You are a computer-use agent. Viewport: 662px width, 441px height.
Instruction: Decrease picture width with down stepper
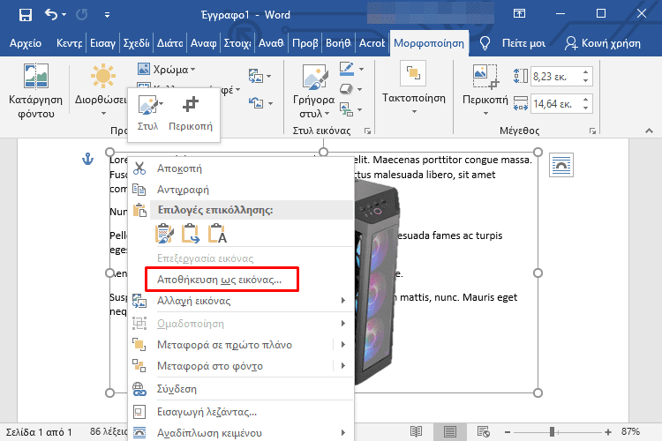(x=585, y=108)
